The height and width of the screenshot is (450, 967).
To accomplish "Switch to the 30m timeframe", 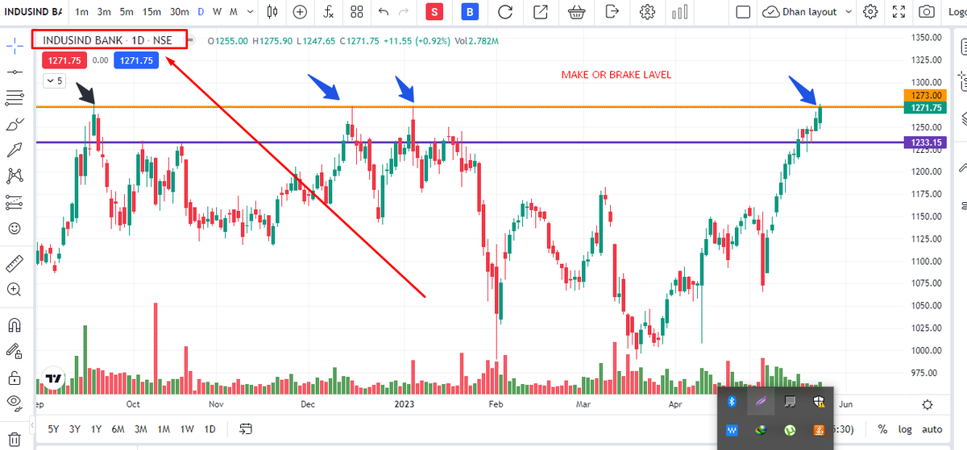I will (x=180, y=12).
